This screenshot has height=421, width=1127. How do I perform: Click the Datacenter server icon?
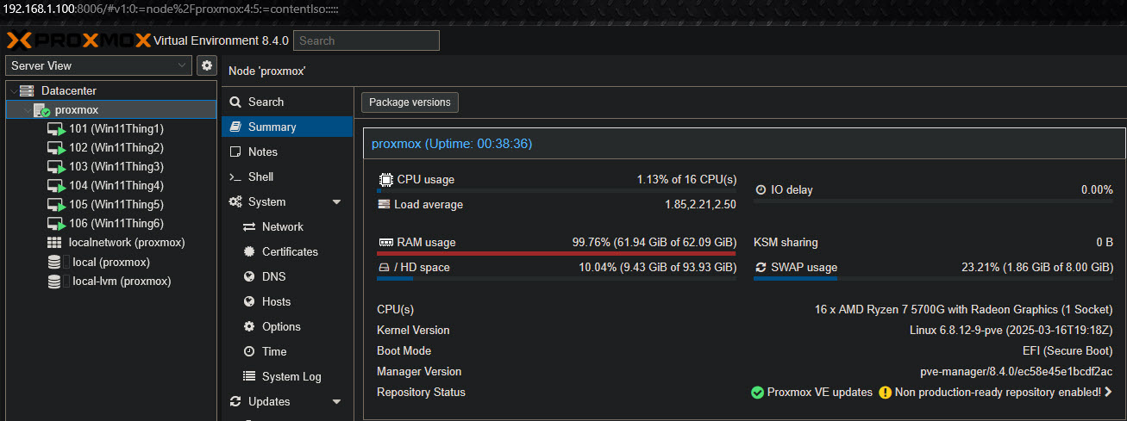pyautogui.click(x=27, y=90)
